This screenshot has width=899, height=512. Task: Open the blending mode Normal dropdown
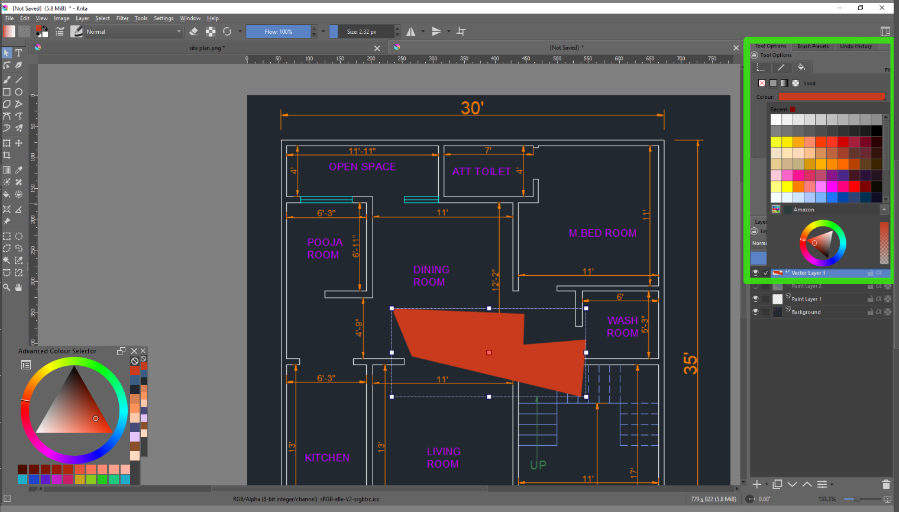134,31
